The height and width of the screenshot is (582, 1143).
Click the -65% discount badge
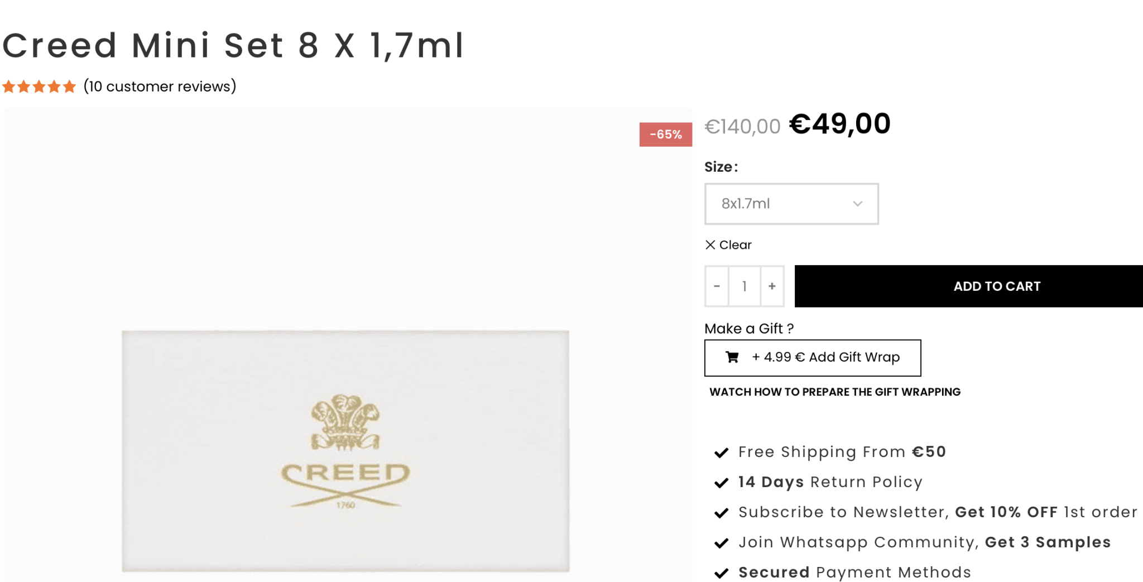[665, 134]
